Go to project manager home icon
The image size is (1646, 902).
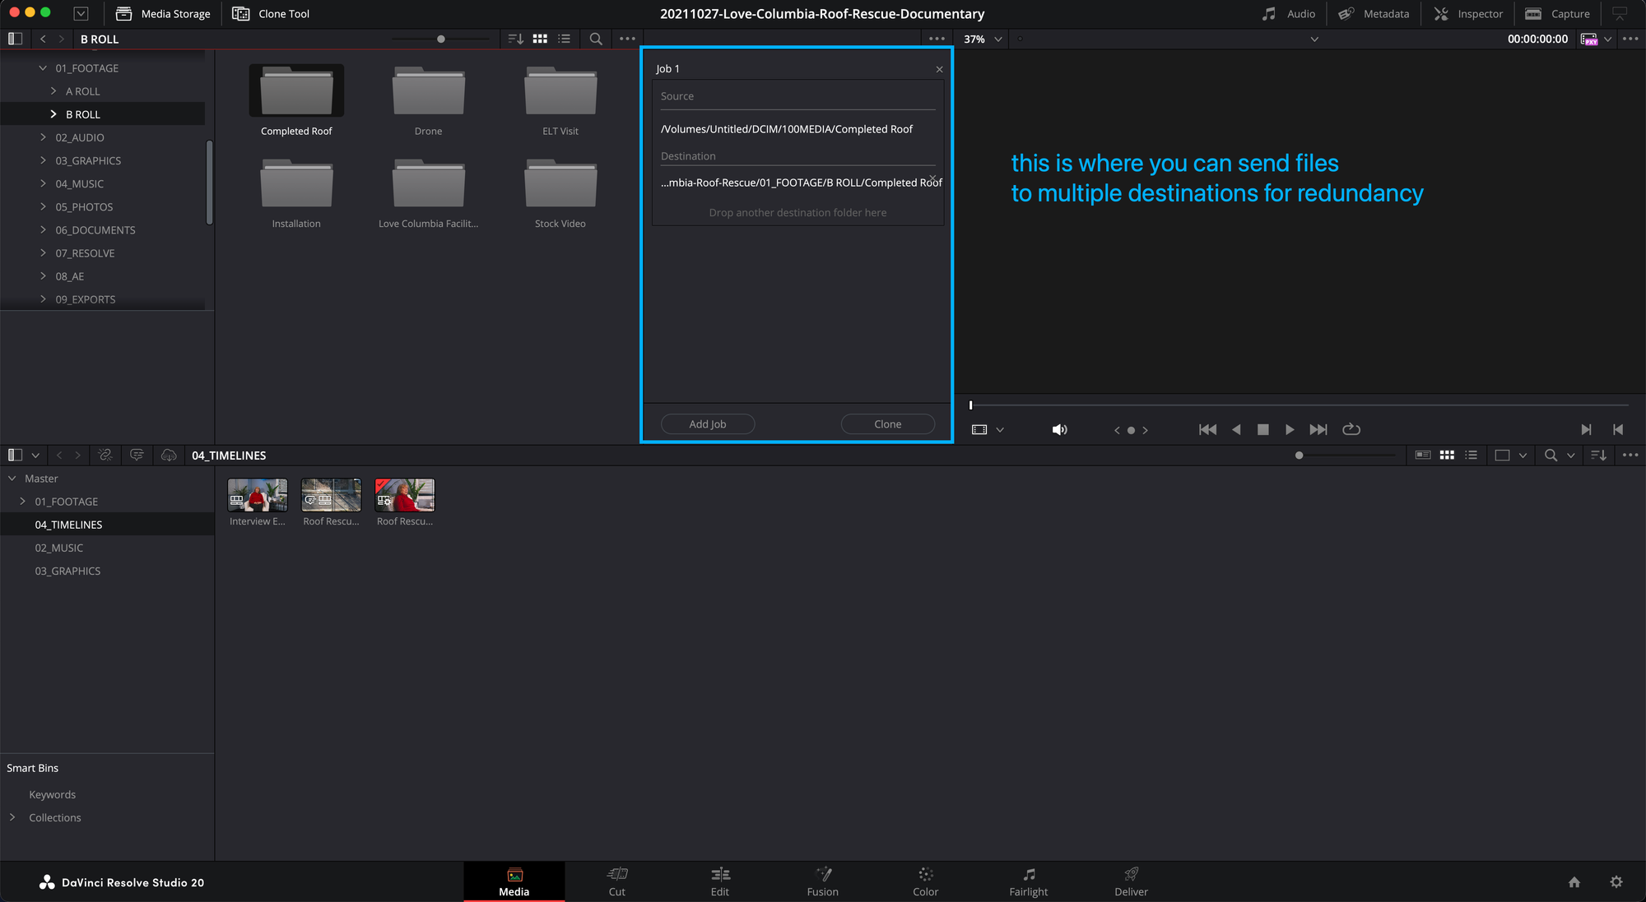point(1574,882)
